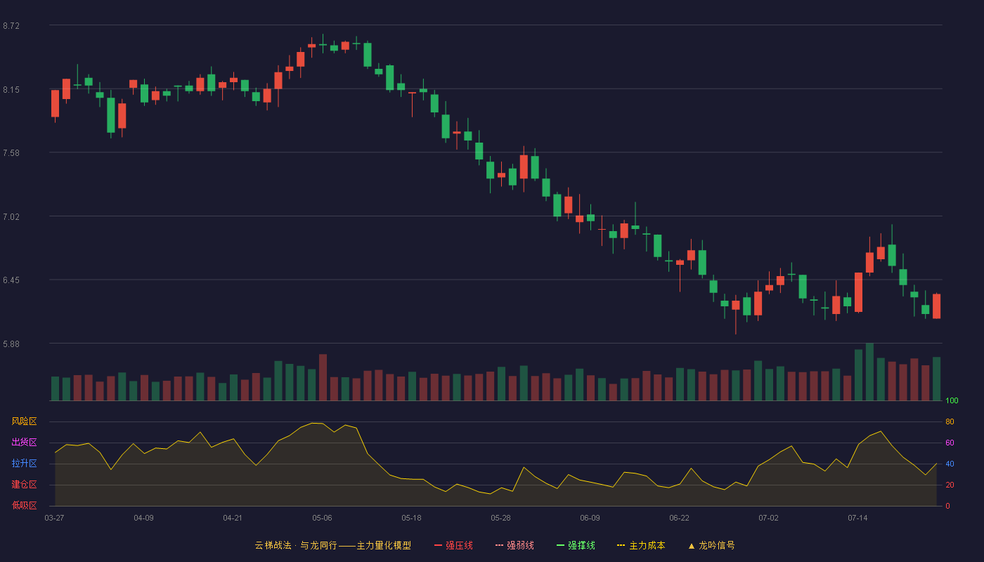Viewport: 984px width, 562px height.
Task: Toggle the pink dashed 强弱线 legend marker
Action: [x=500, y=545]
